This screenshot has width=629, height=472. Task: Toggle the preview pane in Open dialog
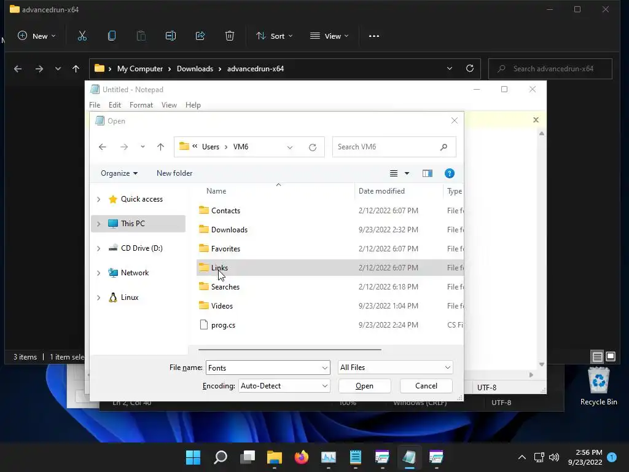pos(428,173)
